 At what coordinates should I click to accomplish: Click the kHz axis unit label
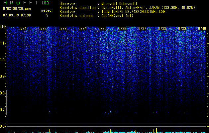[x=3, y=27]
